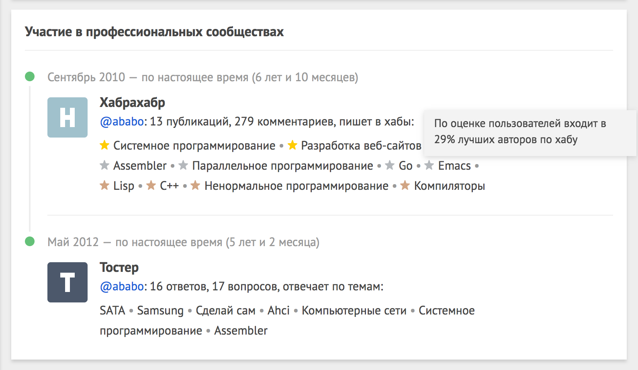
Task: Click gold star beside Разработка веб-сайтов
Action: tap(292, 145)
